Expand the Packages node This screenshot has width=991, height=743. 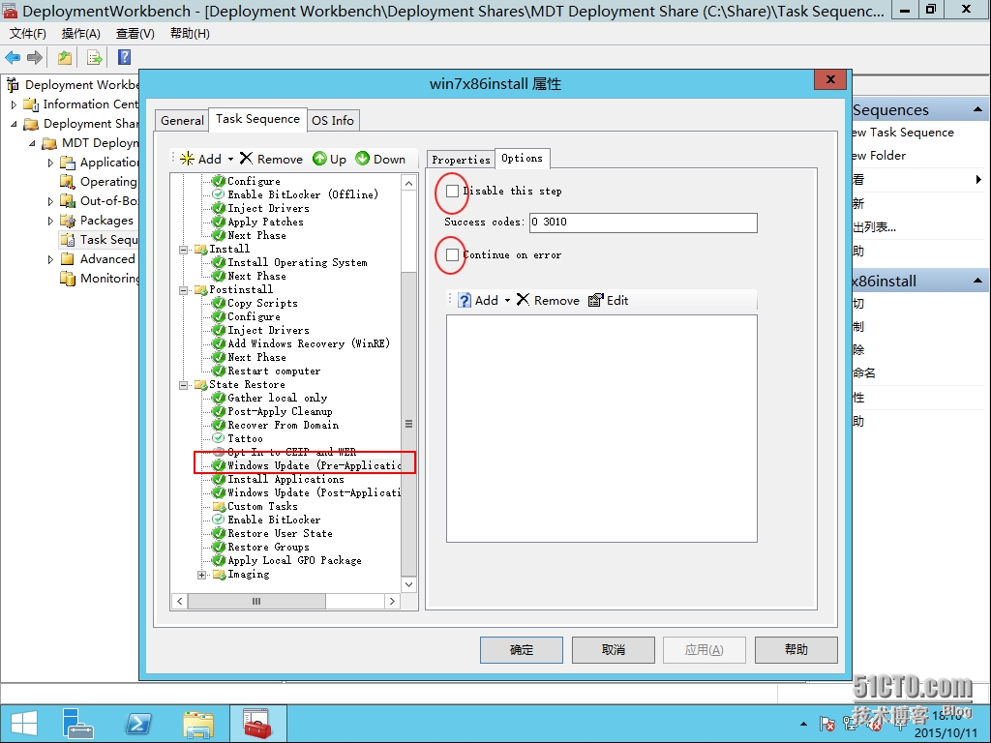[50, 221]
